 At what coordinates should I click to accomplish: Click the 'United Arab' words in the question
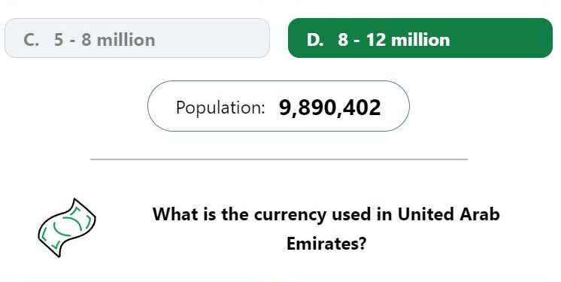tap(449, 214)
